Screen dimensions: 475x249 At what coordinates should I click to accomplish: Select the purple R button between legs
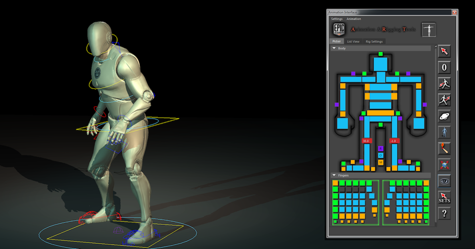coord(380,148)
